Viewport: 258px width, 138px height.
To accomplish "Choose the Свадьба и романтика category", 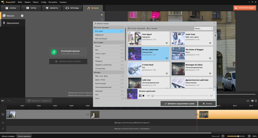I will click(x=109, y=65).
